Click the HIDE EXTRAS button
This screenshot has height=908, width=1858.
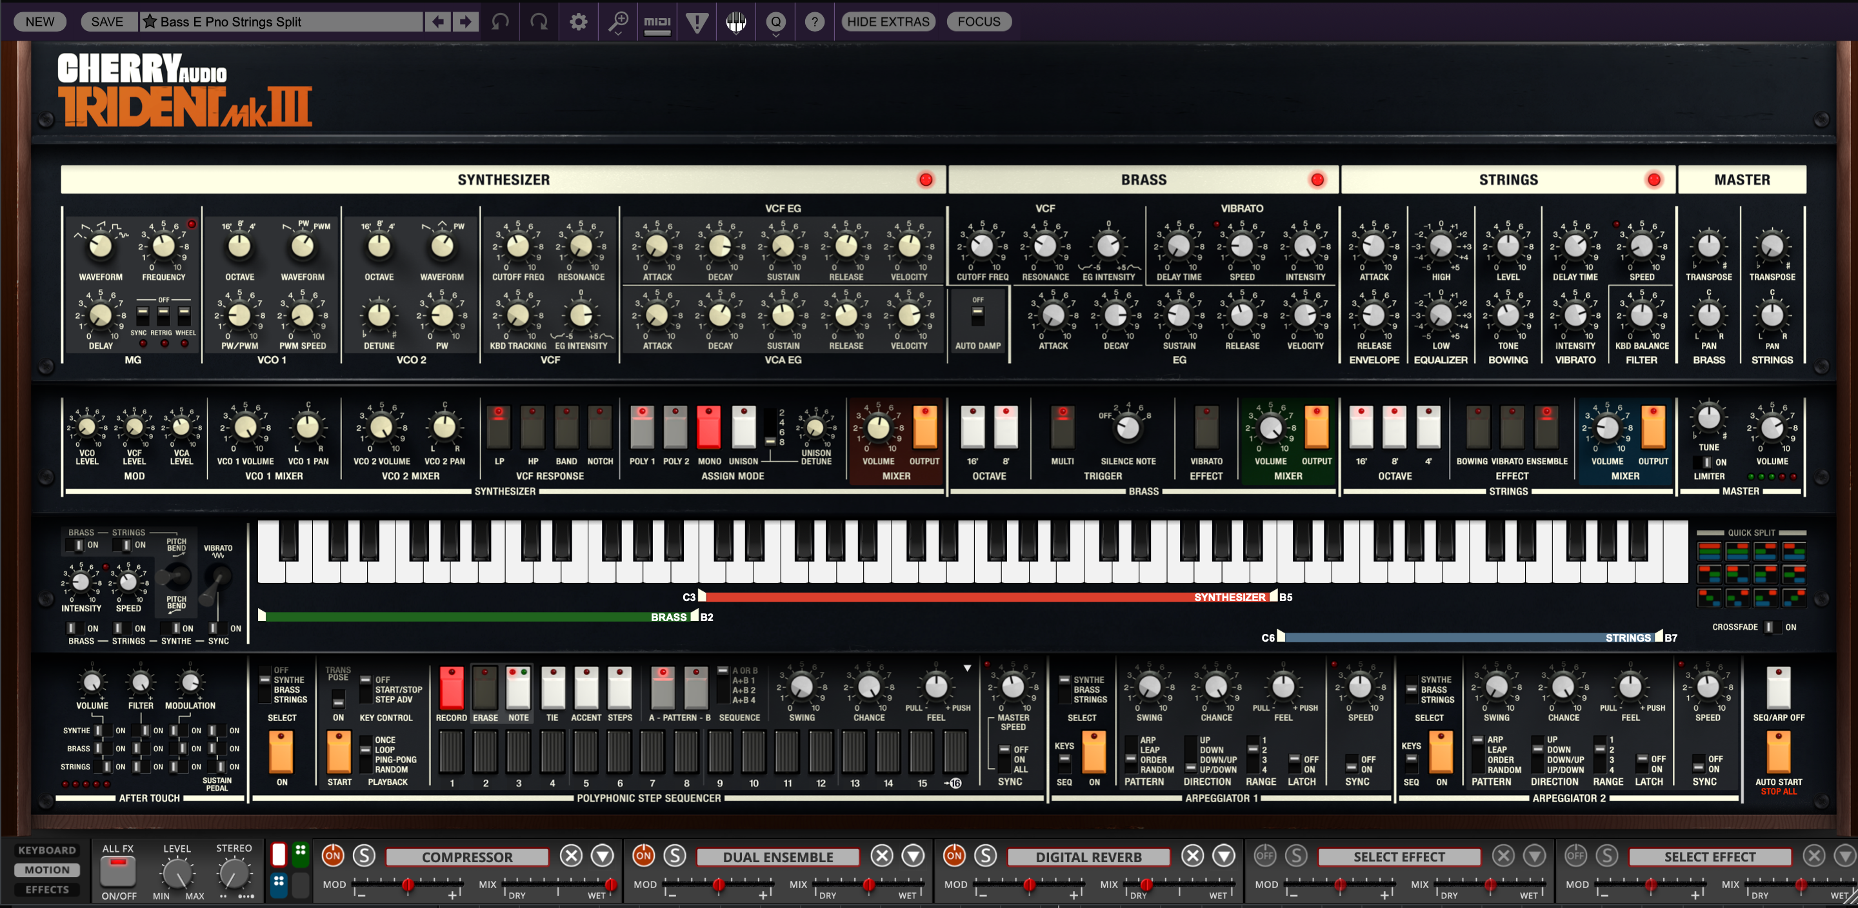coord(888,22)
